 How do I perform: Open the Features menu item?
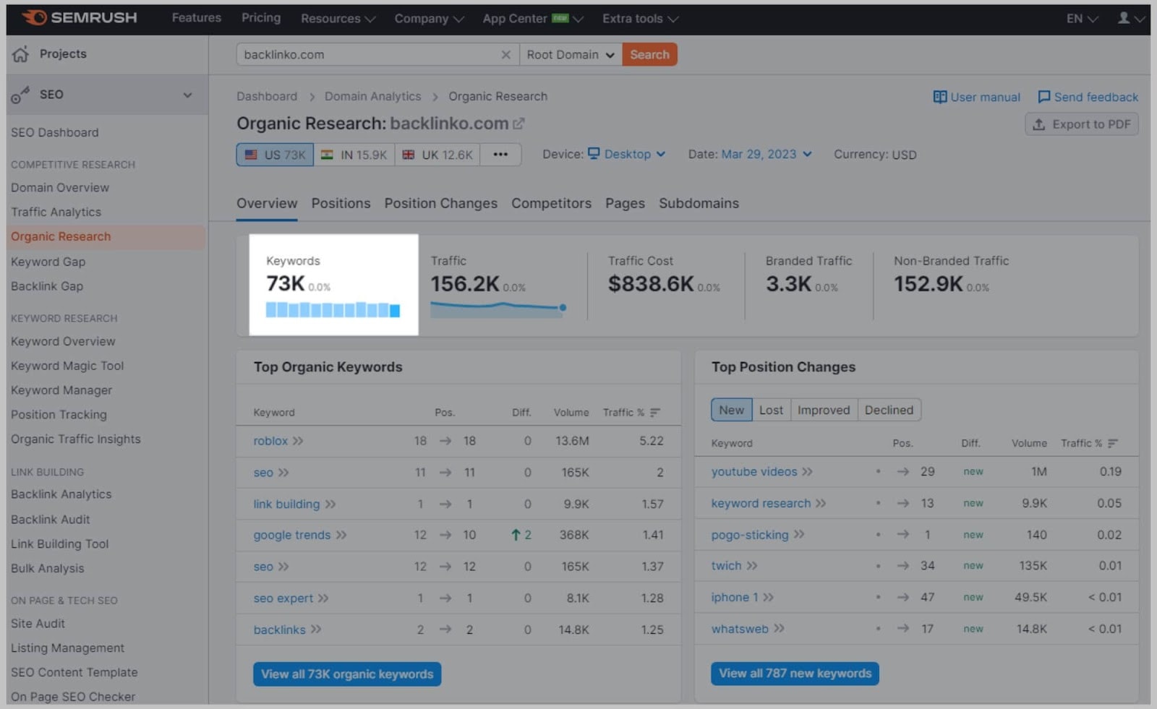coord(197,18)
